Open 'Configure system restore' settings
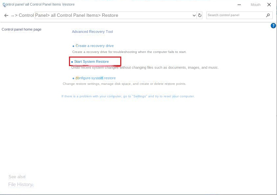 [95, 78]
